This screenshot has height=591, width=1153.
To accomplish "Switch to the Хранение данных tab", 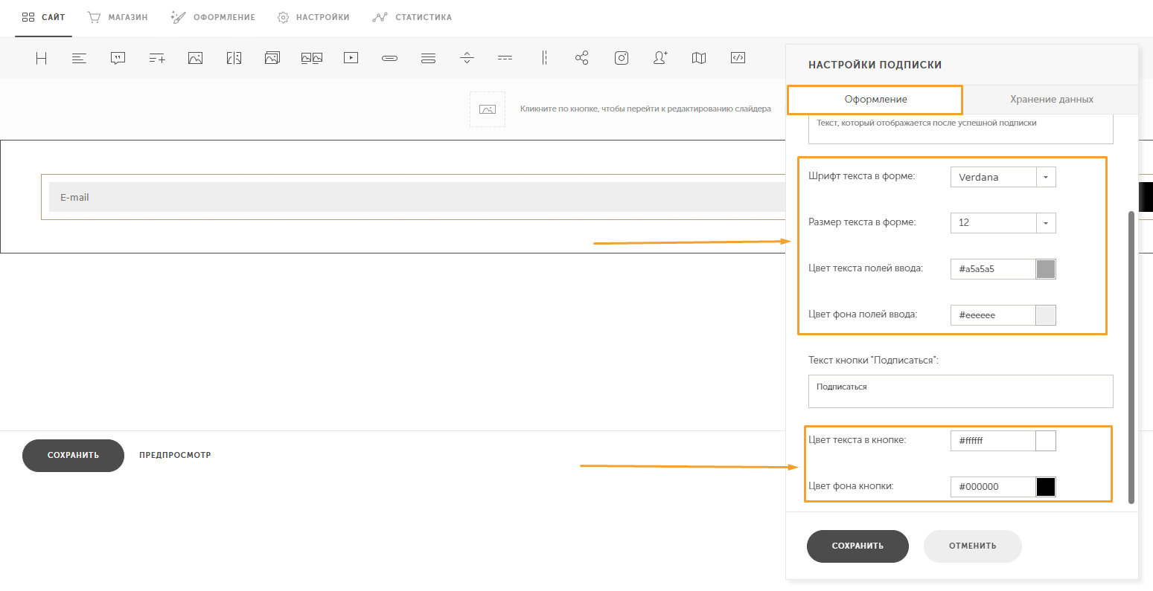I will (x=1051, y=99).
